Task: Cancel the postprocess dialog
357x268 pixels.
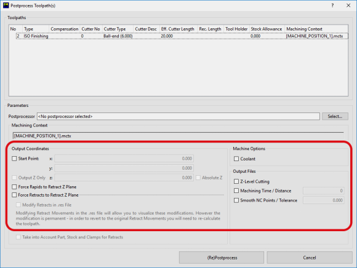Action: pyautogui.click(x=310, y=258)
